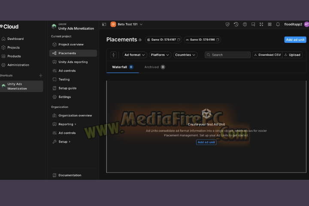Viewport: 309px width, 206px height.
Task: Click the collapse rows icon
Action: 113,55
